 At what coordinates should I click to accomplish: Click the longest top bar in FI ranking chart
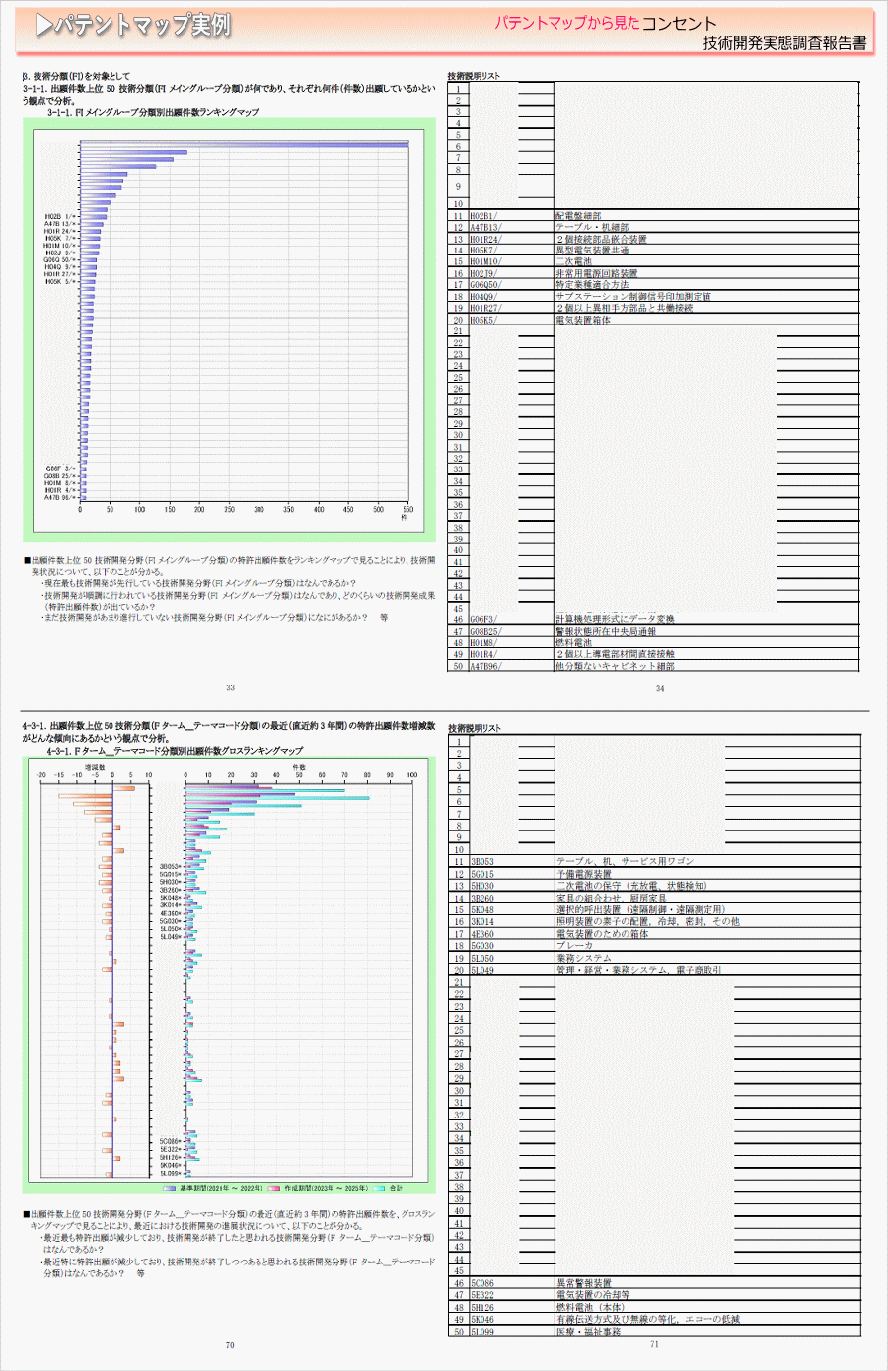tap(244, 144)
